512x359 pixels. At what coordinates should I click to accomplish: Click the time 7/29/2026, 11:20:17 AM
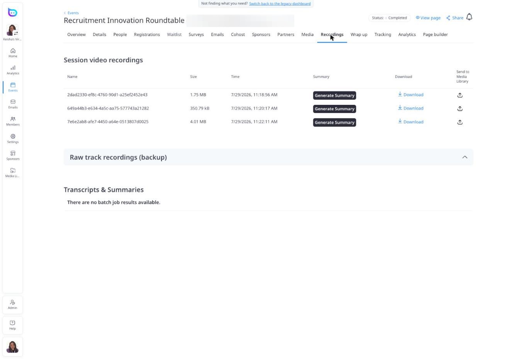click(x=254, y=108)
